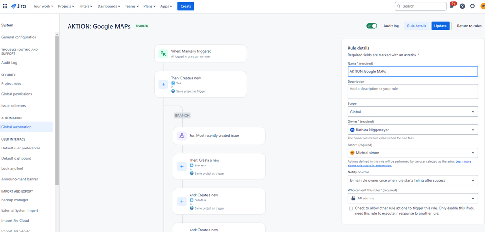Open the Plans menu

[x=150, y=6]
